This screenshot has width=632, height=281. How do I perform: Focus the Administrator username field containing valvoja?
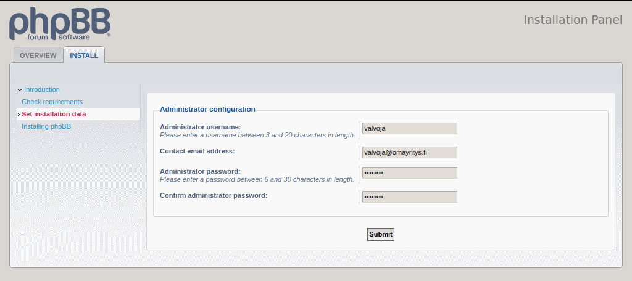click(x=410, y=128)
